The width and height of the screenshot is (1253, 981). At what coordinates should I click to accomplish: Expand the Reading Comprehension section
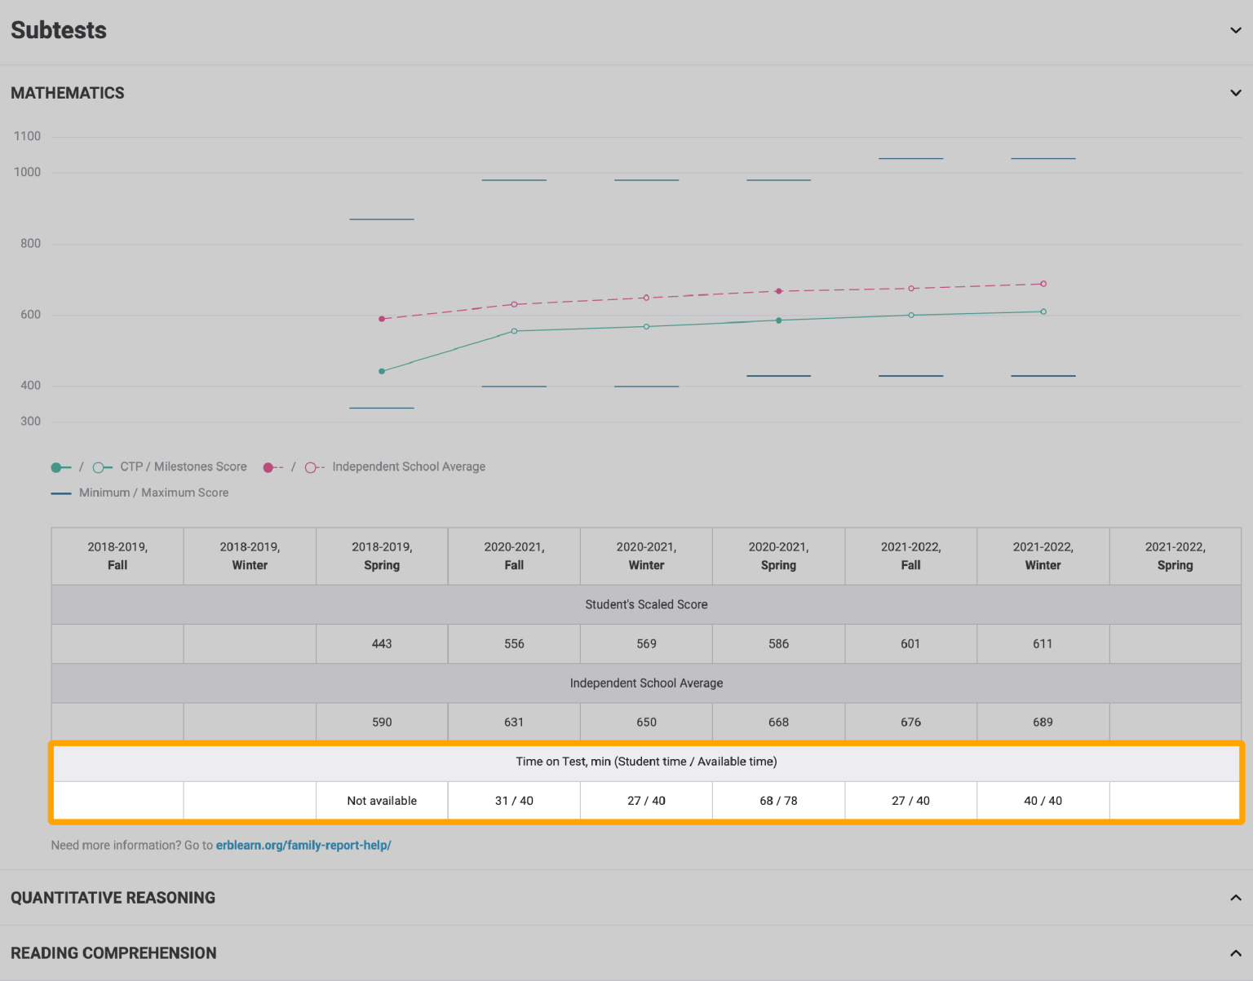[1234, 952]
